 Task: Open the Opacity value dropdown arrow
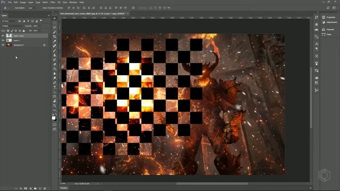point(40,26)
